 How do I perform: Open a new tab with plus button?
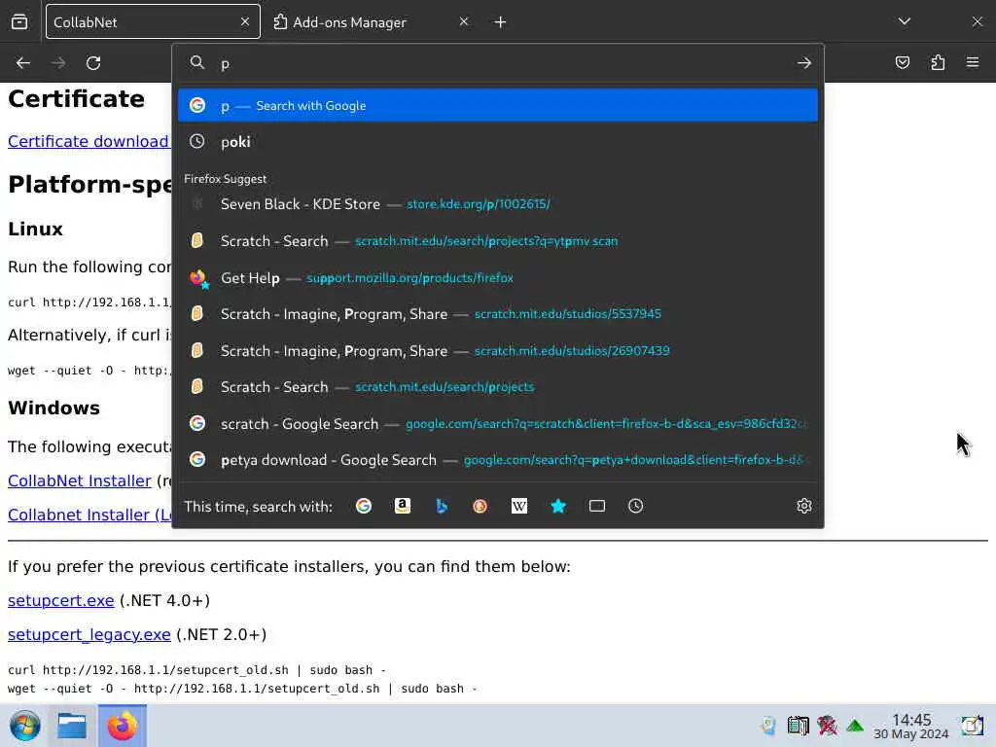click(501, 22)
